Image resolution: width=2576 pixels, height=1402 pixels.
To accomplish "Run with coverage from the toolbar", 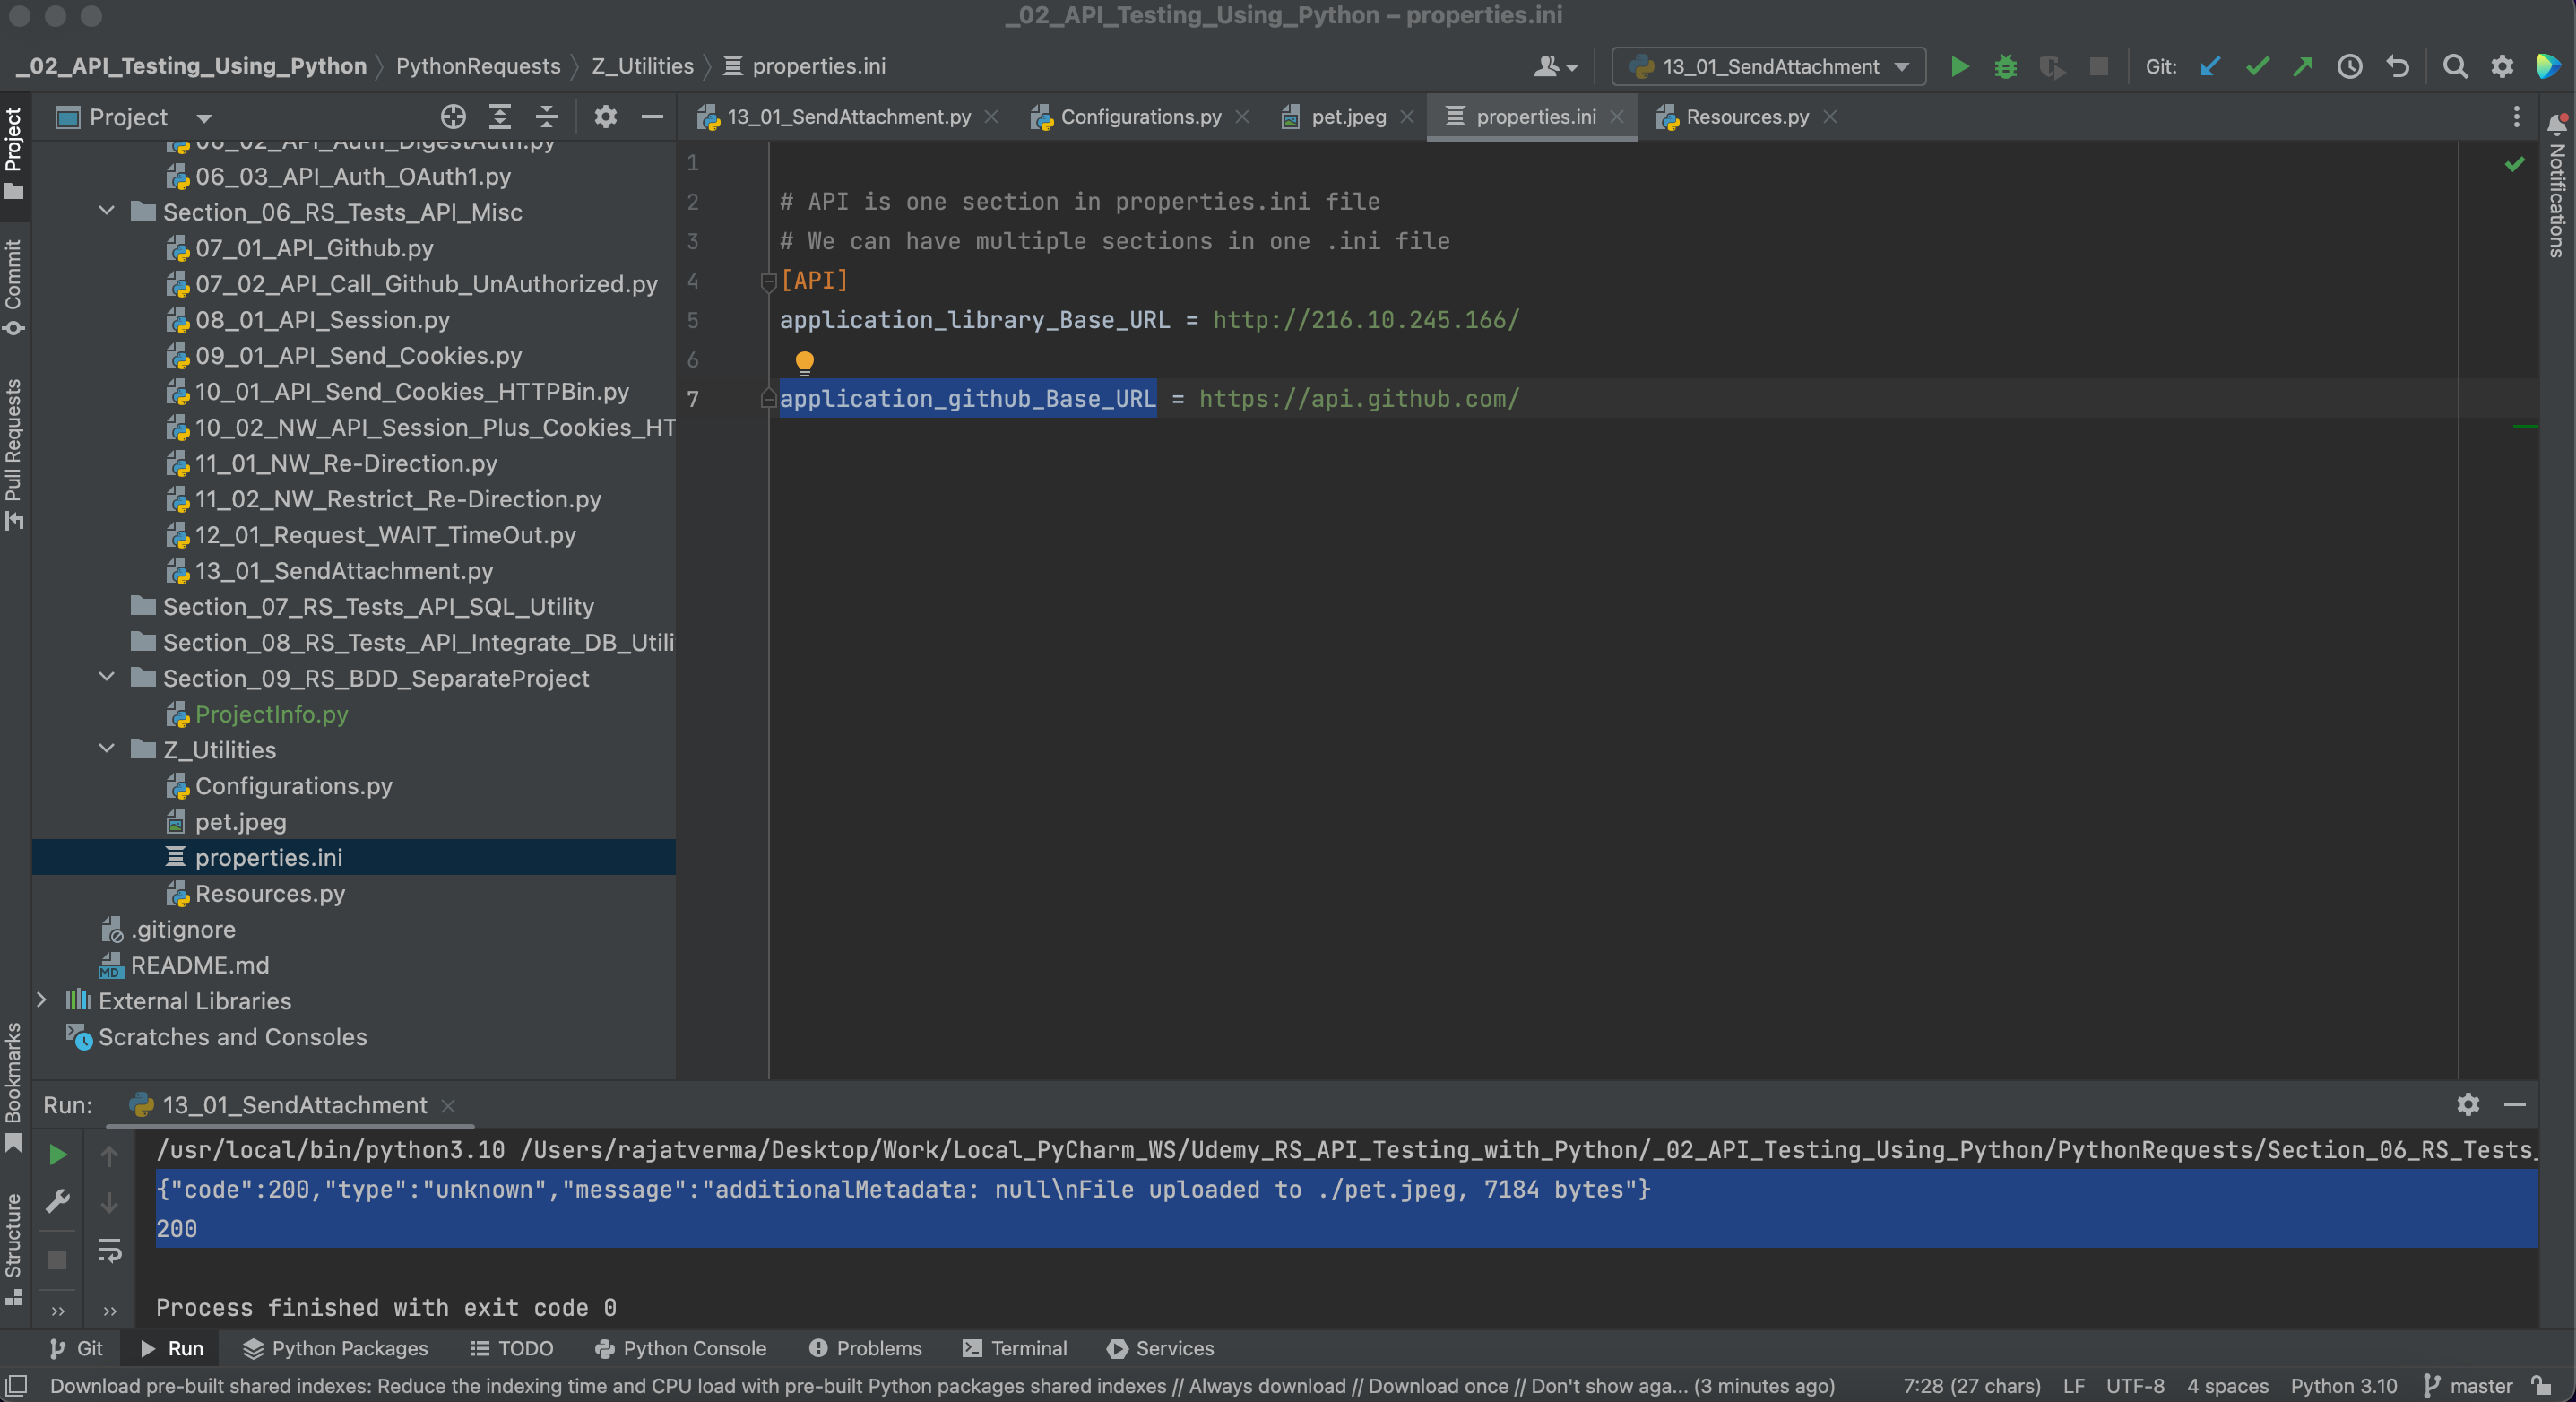I will point(2052,66).
